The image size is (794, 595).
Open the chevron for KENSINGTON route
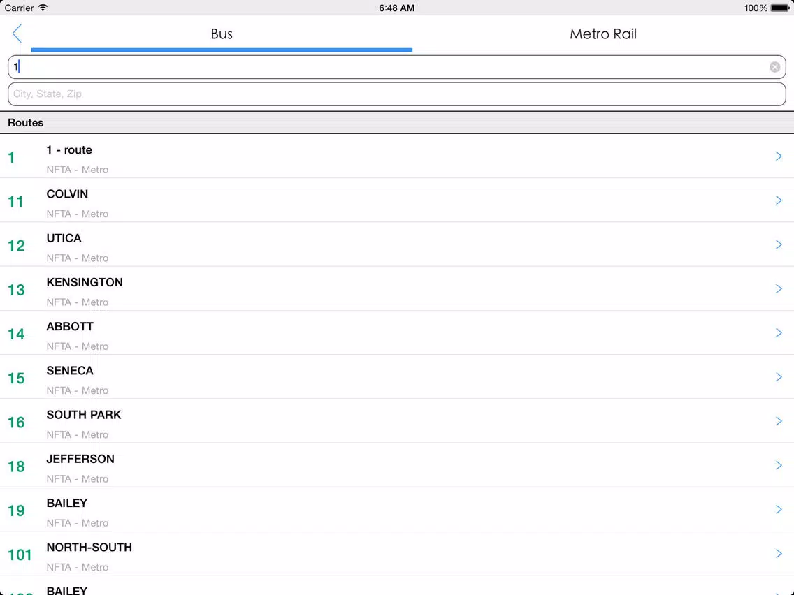click(779, 288)
